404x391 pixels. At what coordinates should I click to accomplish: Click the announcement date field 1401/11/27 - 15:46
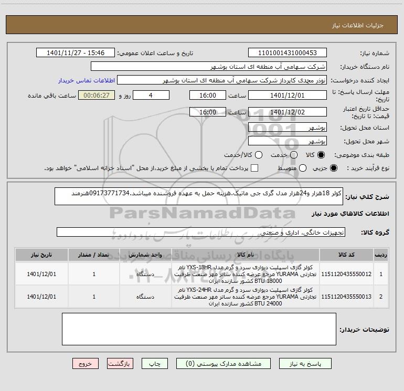[x=76, y=53]
